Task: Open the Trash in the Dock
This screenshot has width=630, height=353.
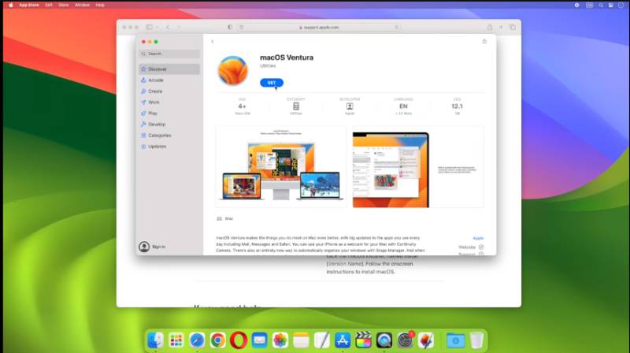Action: tap(476, 340)
